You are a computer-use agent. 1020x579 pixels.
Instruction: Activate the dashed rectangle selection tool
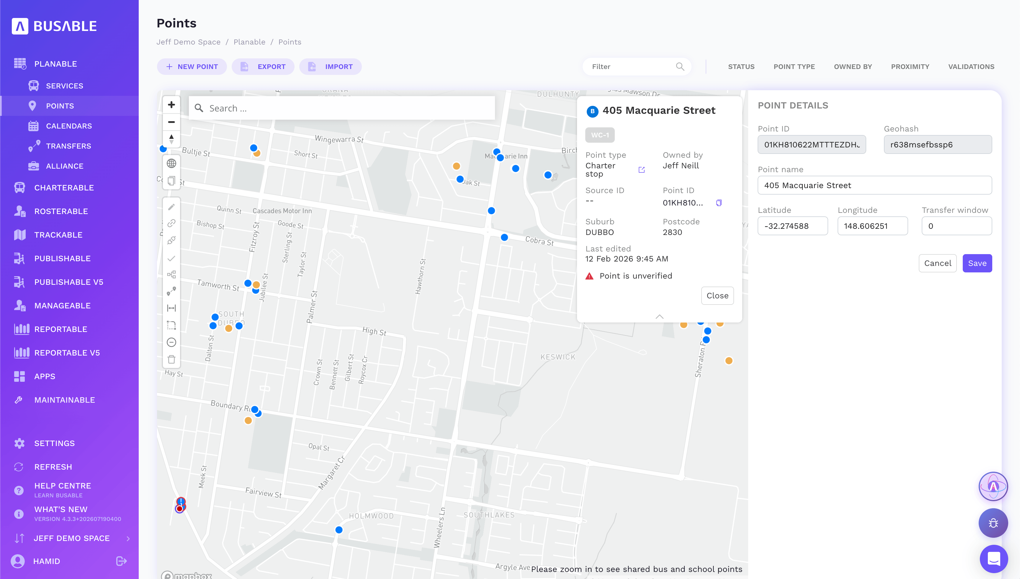click(x=171, y=325)
